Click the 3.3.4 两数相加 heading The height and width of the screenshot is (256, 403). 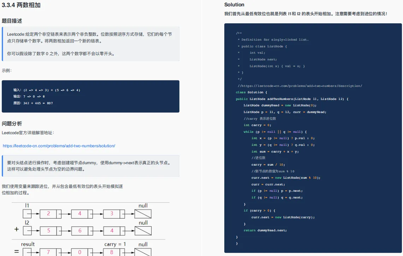pos(21,5)
